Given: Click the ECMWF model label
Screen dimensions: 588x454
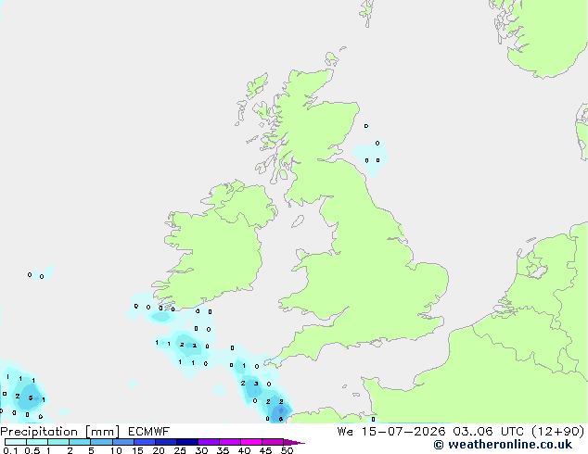Looking at the screenshot, I should (149, 432).
